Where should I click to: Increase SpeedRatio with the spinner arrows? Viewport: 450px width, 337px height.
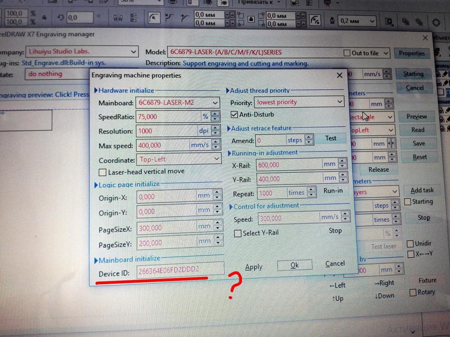(x=215, y=114)
